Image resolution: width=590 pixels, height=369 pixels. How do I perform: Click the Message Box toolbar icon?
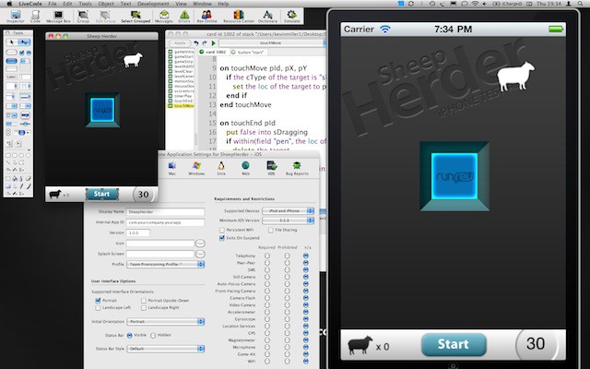tap(62, 18)
